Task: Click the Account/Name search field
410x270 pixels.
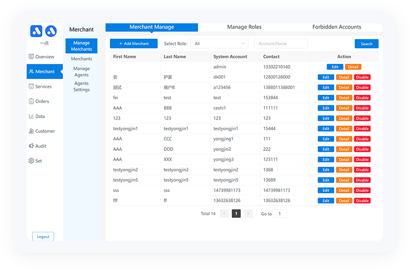Action: (280, 44)
